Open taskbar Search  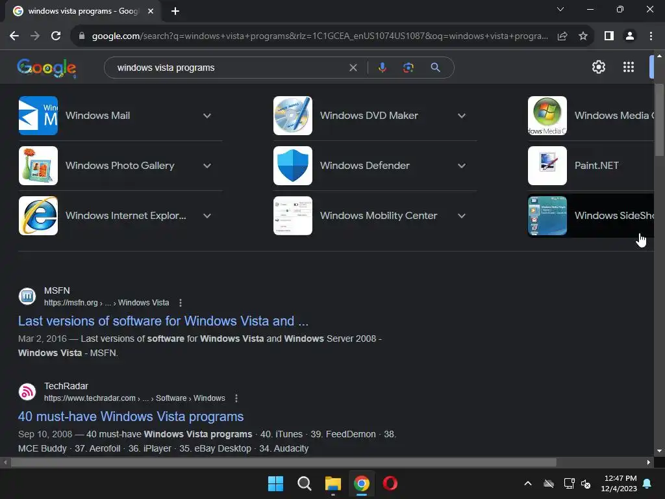tap(304, 483)
